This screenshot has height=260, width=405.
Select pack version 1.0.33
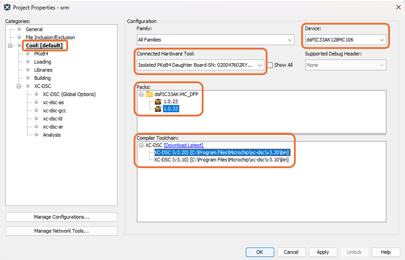coord(171,109)
